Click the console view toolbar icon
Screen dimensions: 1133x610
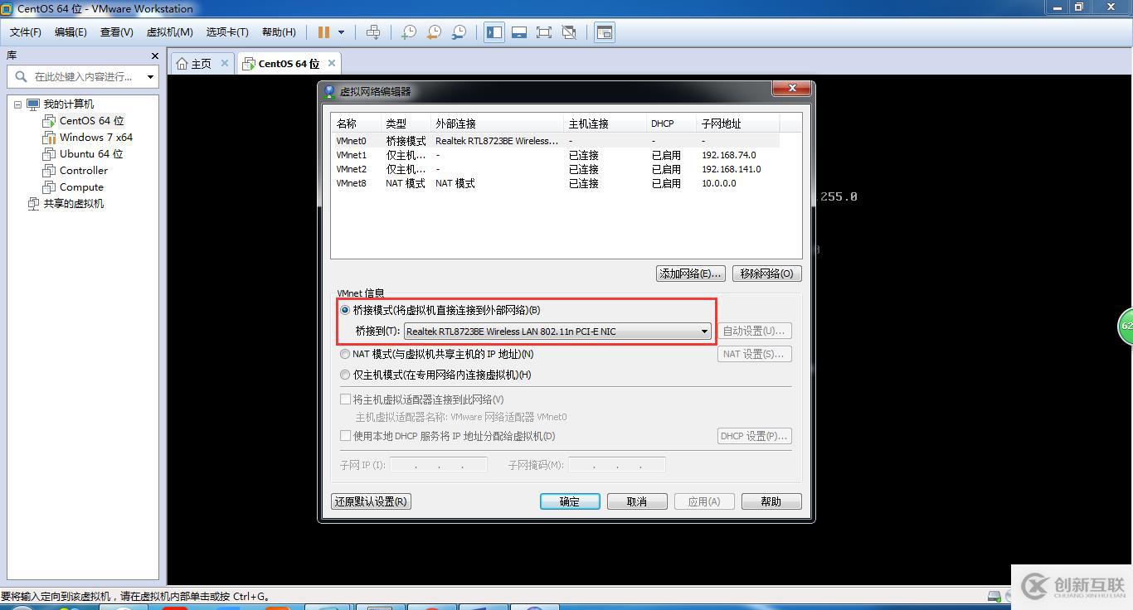tap(605, 32)
